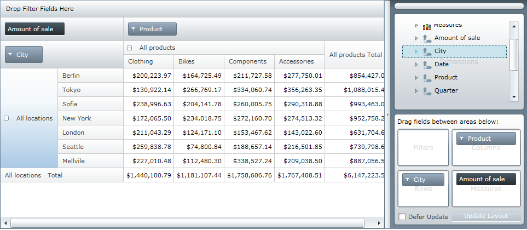Click the hierarchy icon beside Date

[427, 65]
